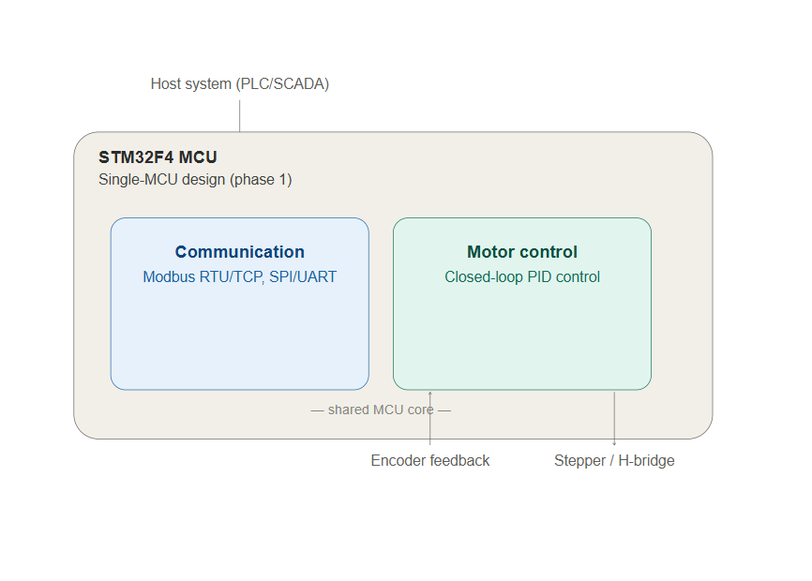Click the Modbus RTU/TCP, SPI/UART text
Screen dimensions: 812x581
tap(240, 276)
